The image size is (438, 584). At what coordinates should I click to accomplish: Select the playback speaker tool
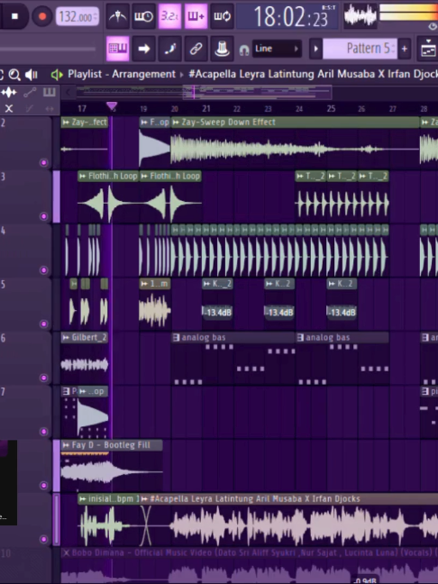point(32,75)
